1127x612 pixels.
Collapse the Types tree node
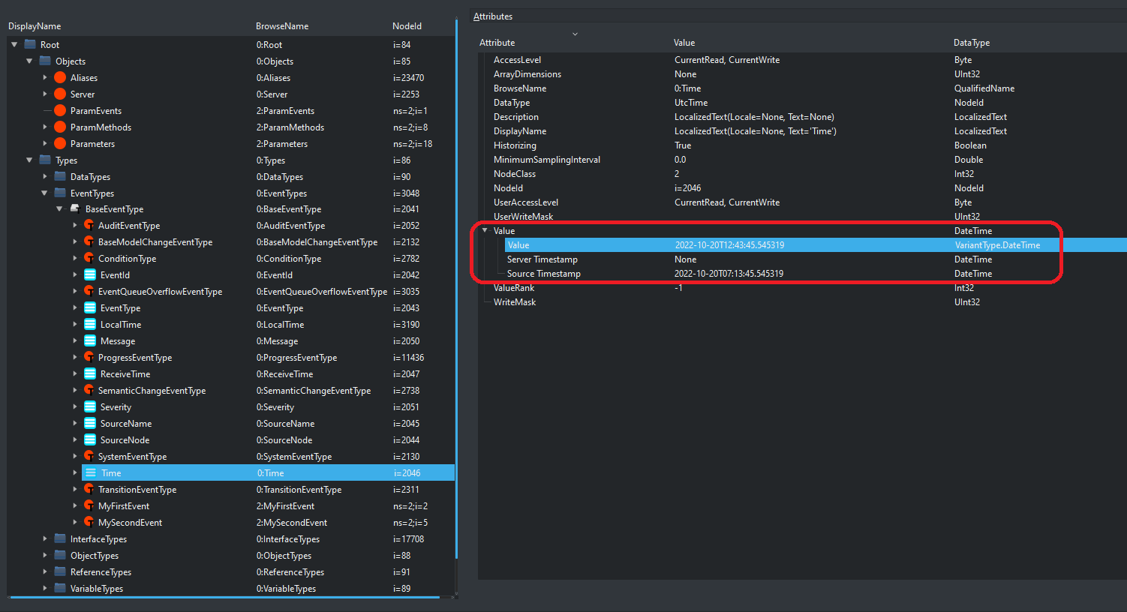pyautogui.click(x=29, y=160)
